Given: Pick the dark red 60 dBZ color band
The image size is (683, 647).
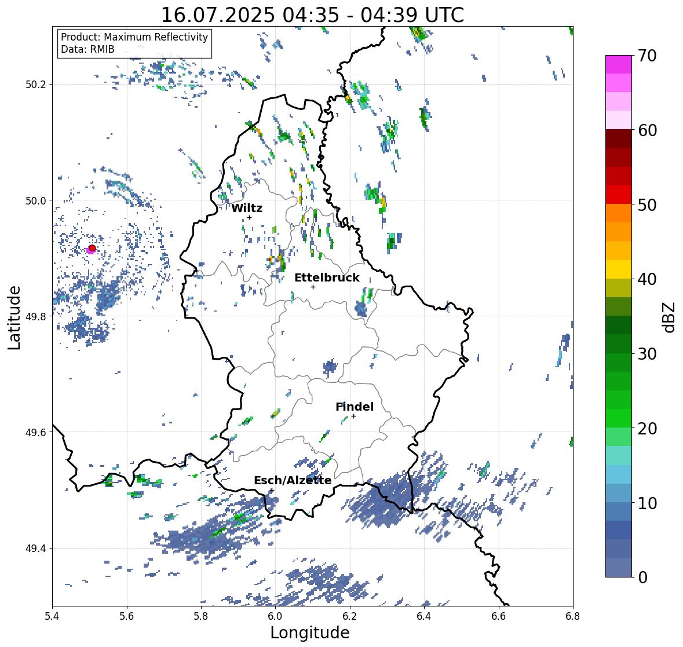Looking at the screenshot, I should (x=618, y=138).
